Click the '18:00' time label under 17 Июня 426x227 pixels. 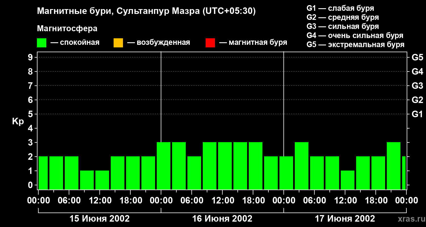(x=376, y=201)
